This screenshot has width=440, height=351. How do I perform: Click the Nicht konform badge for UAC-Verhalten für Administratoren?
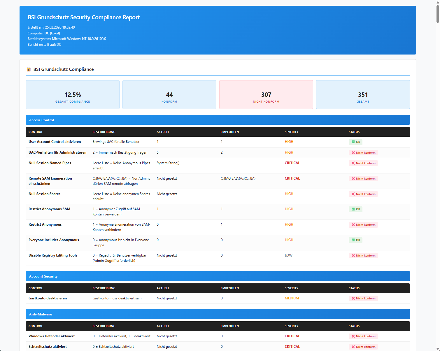tap(363, 153)
